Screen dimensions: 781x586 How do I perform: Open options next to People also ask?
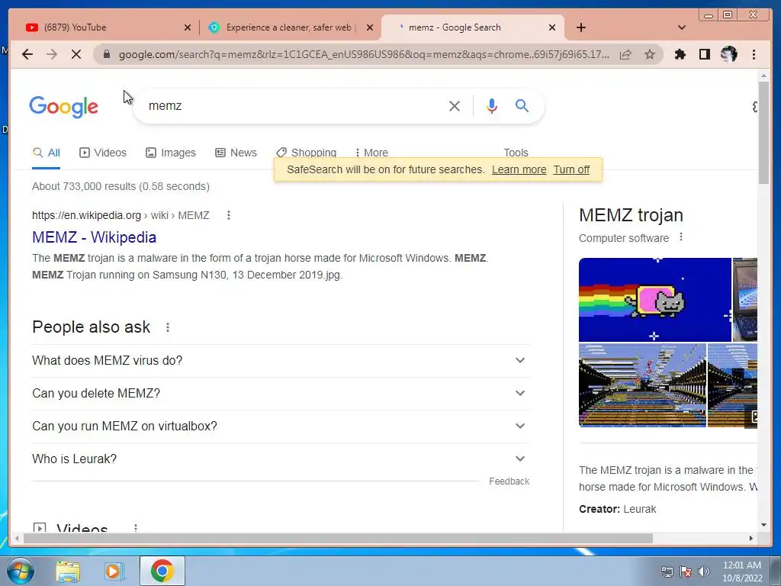168,327
